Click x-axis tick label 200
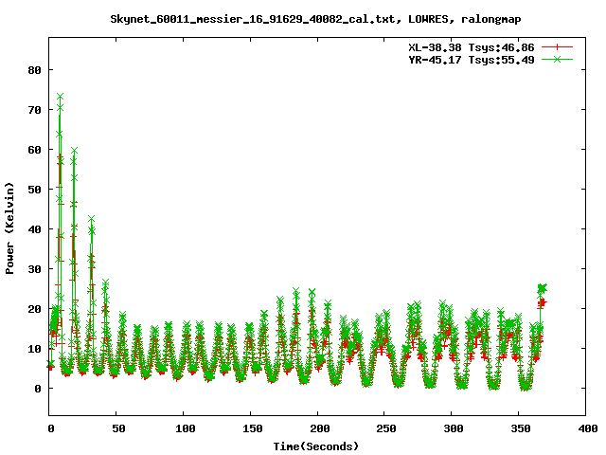606x455 pixels. [320, 428]
